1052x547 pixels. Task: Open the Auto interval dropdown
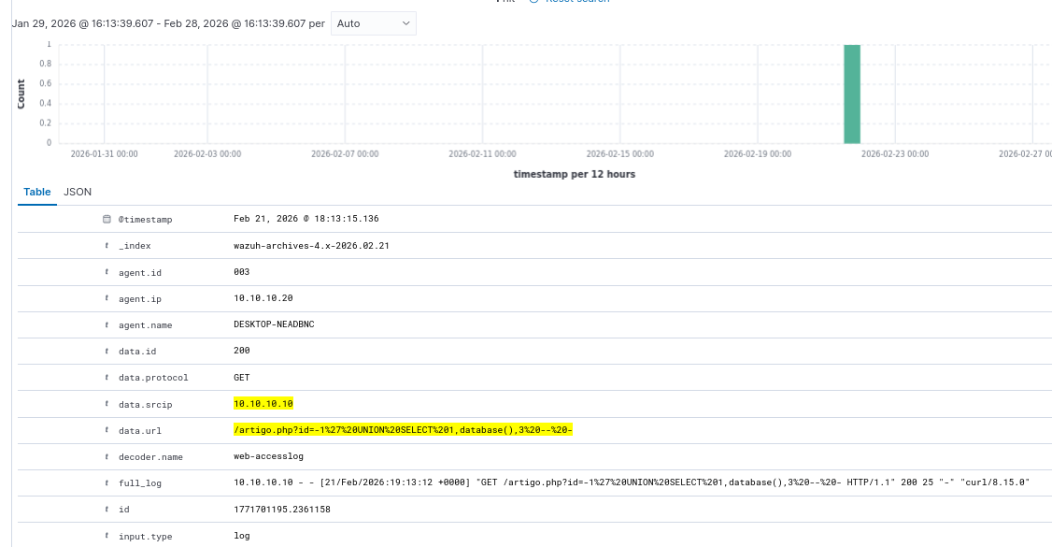(373, 23)
